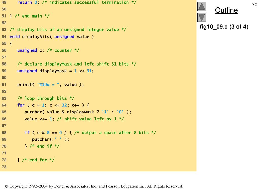Click slide page number 30

[255, 5]
